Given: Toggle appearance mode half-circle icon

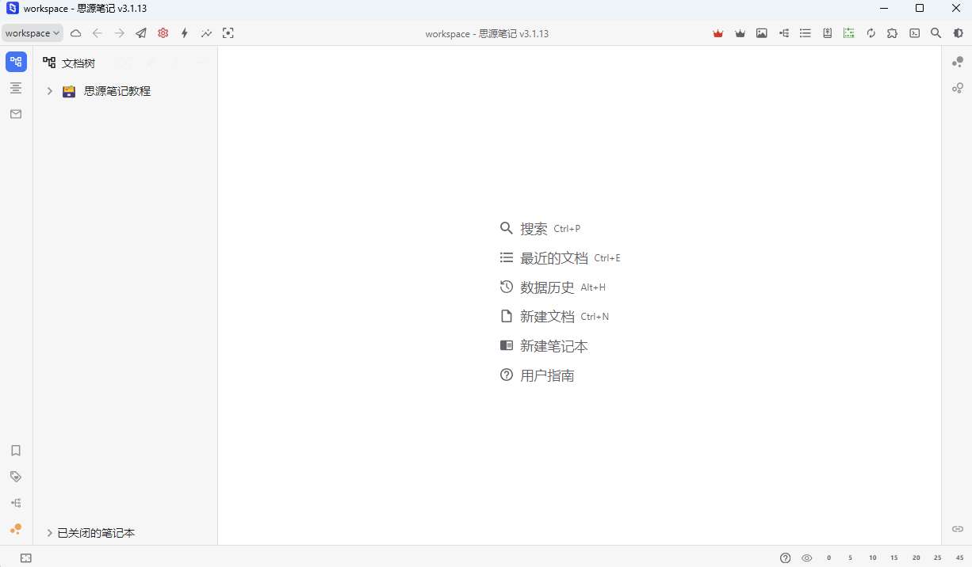Looking at the screenshot, I should pos(958,33).
